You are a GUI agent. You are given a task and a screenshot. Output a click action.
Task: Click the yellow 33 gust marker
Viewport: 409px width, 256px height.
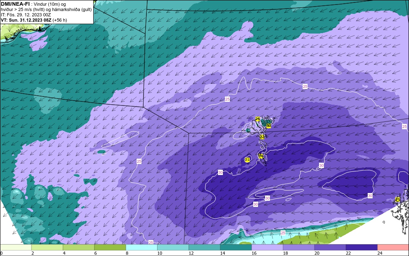pyautogui.click(x=262, y=137)
